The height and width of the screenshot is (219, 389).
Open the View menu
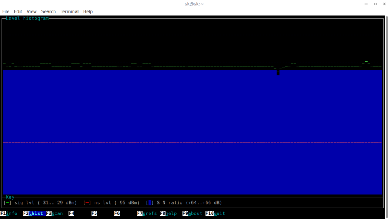[32, 11]
